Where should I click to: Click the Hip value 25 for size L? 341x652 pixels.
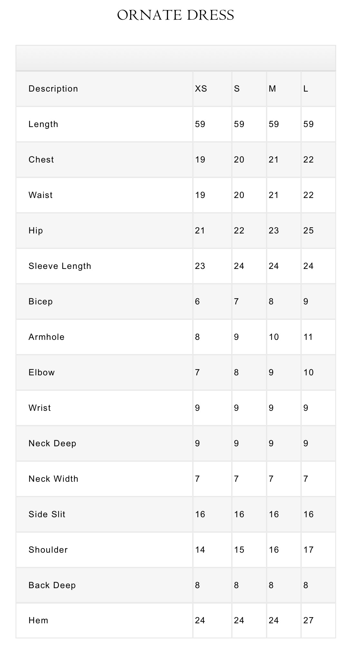(308, 231)
